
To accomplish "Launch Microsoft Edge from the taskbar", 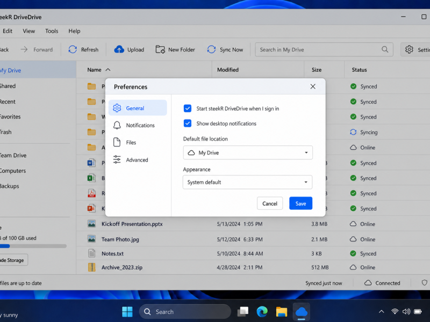I will 262,312.
